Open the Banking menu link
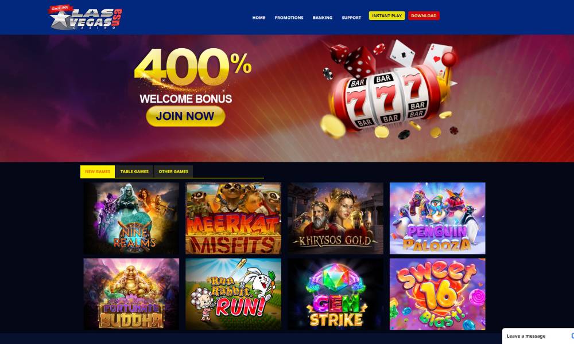 [x=323, y=18]
